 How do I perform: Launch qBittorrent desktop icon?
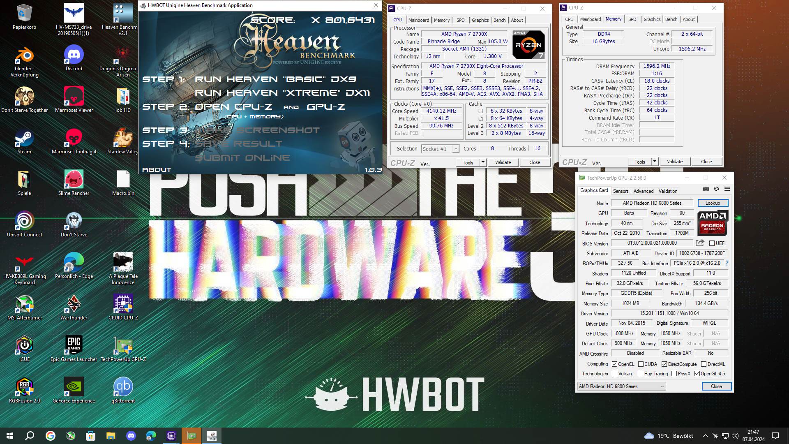click(123, 390)
